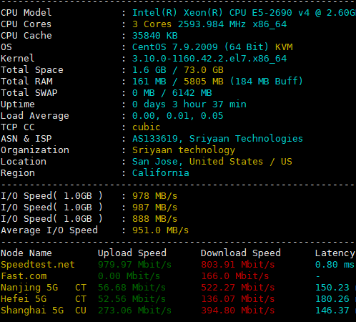This screenshot has height=322, width=356.
Task: Click the Sriyaan technology organization text
Action: (184, 150)
